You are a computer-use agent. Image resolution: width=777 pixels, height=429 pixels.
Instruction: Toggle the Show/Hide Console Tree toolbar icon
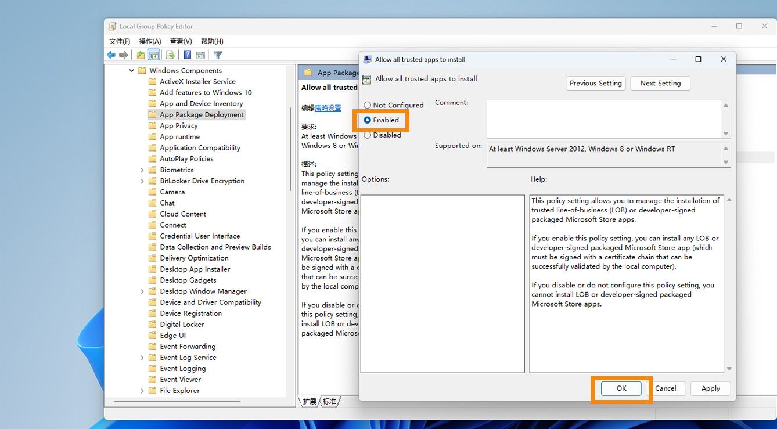click(154, 55)
